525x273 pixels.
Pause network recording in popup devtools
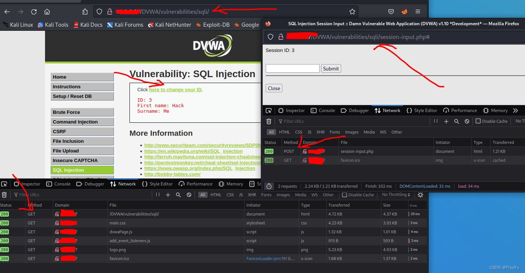[x=436, y=121]
